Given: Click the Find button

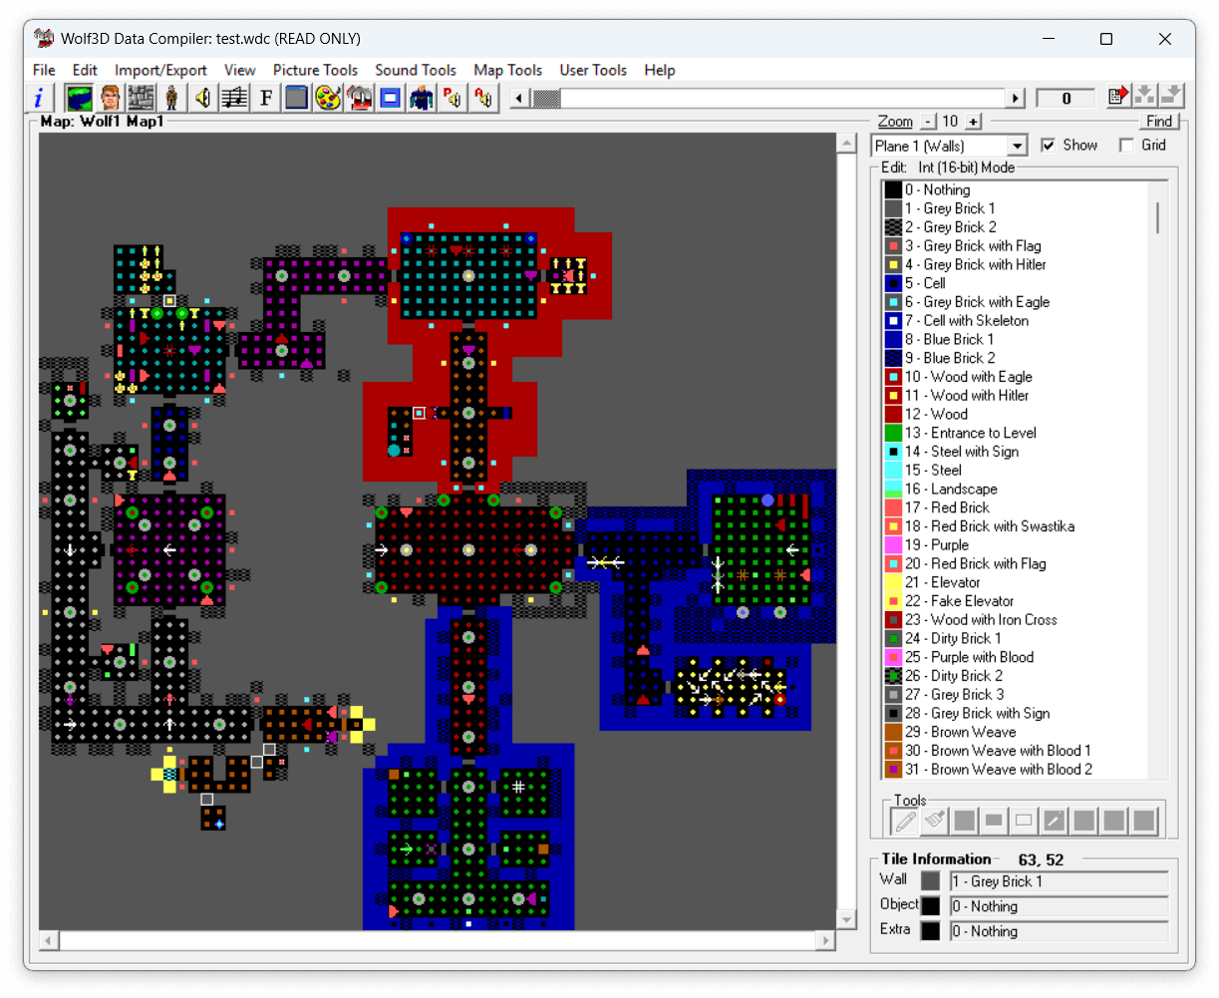Looking at the screenshot, I should tap(1159, 122).
